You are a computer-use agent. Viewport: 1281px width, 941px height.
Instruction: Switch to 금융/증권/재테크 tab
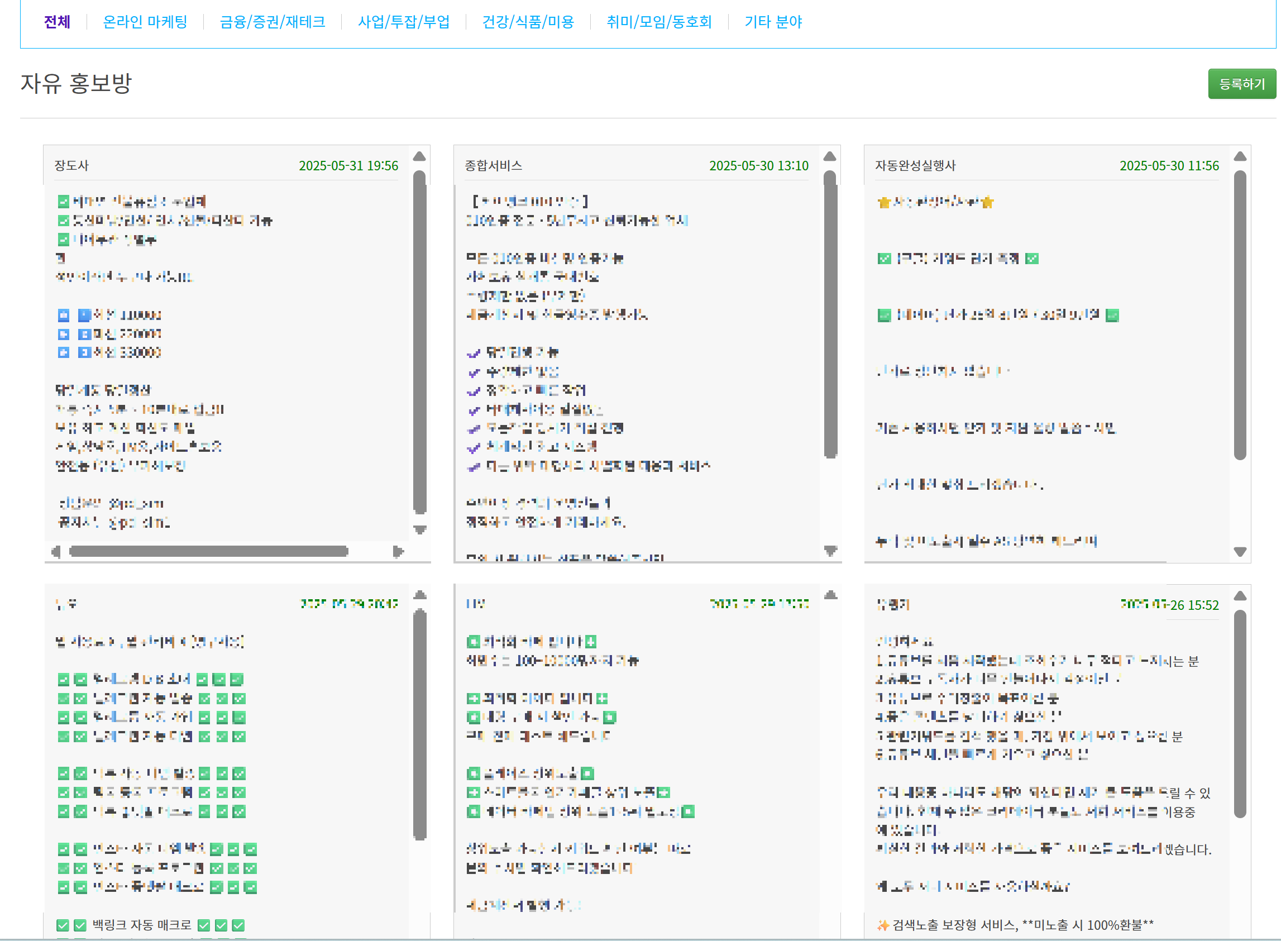273,22
